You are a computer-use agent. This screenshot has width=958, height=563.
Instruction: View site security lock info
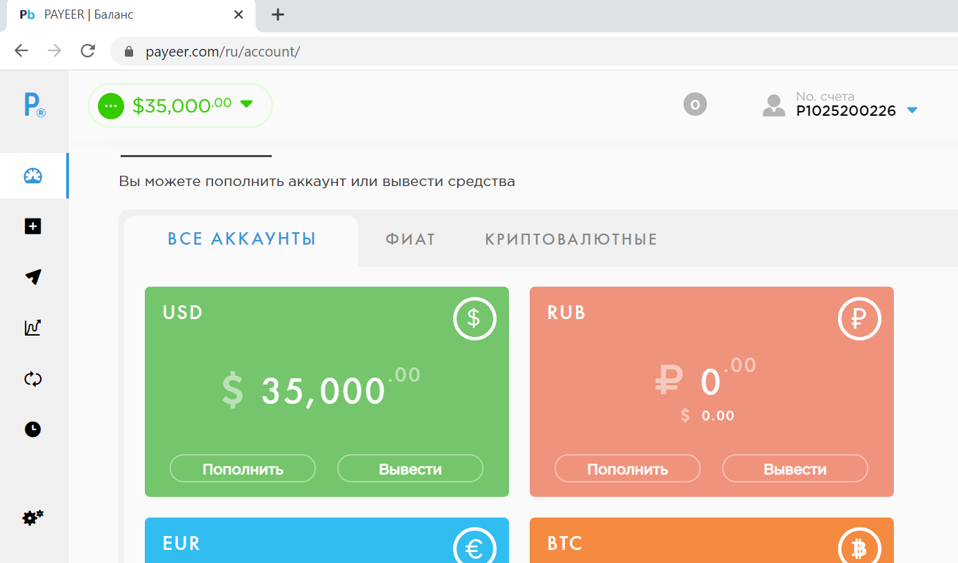128,51
